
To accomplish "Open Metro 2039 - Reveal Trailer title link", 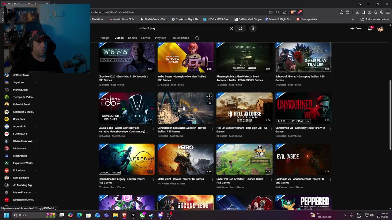I will click(181, 179).
